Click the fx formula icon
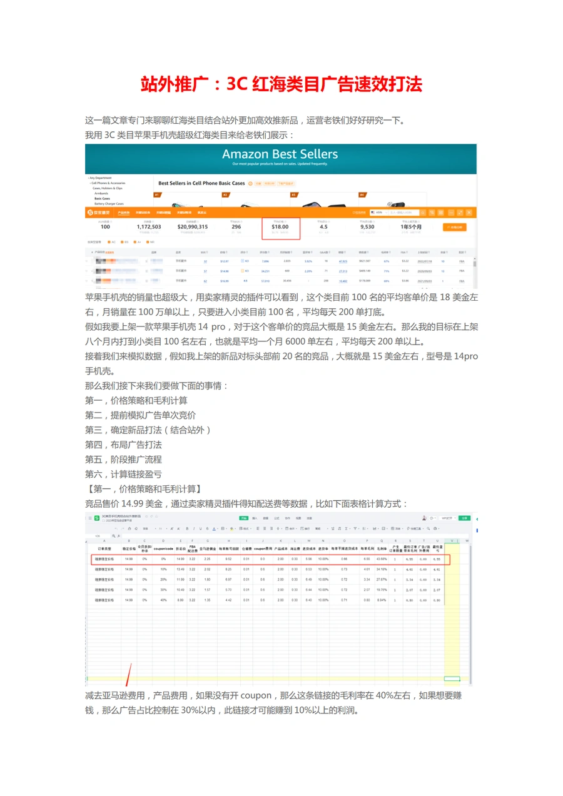 pyautogui.click(x=119, y=536)
